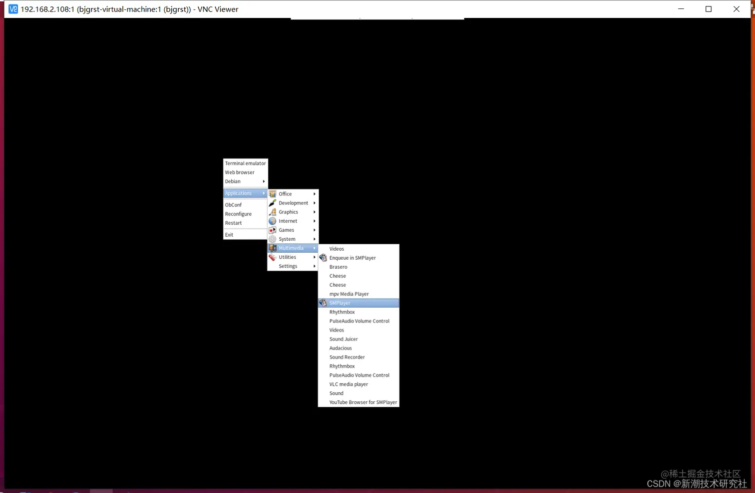Click the Utilities red tool icon
The image size is (755, 493).
tap(273, 257)
